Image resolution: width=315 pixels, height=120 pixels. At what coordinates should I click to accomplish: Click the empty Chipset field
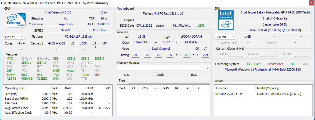pos(172,19)
